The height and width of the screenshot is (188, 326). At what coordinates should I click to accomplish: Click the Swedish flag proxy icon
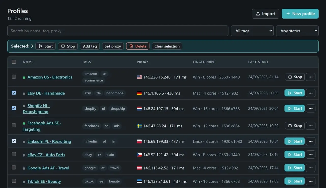139,126
